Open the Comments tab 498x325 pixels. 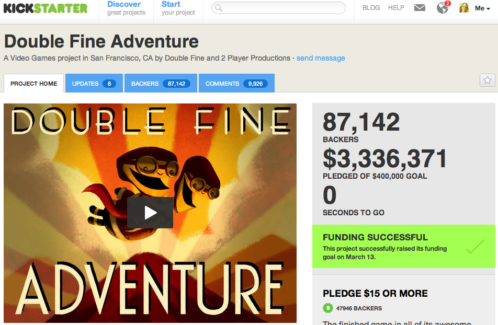click(236, 83)
